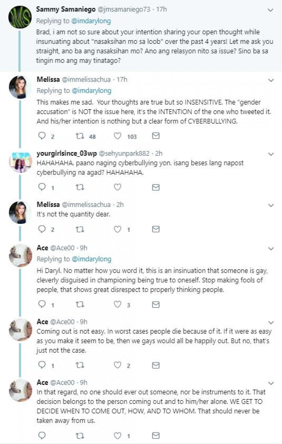282x444 pixels.
Task: Like Ace's "Coming out is not easy" tweet
Action: click(117, 365)
